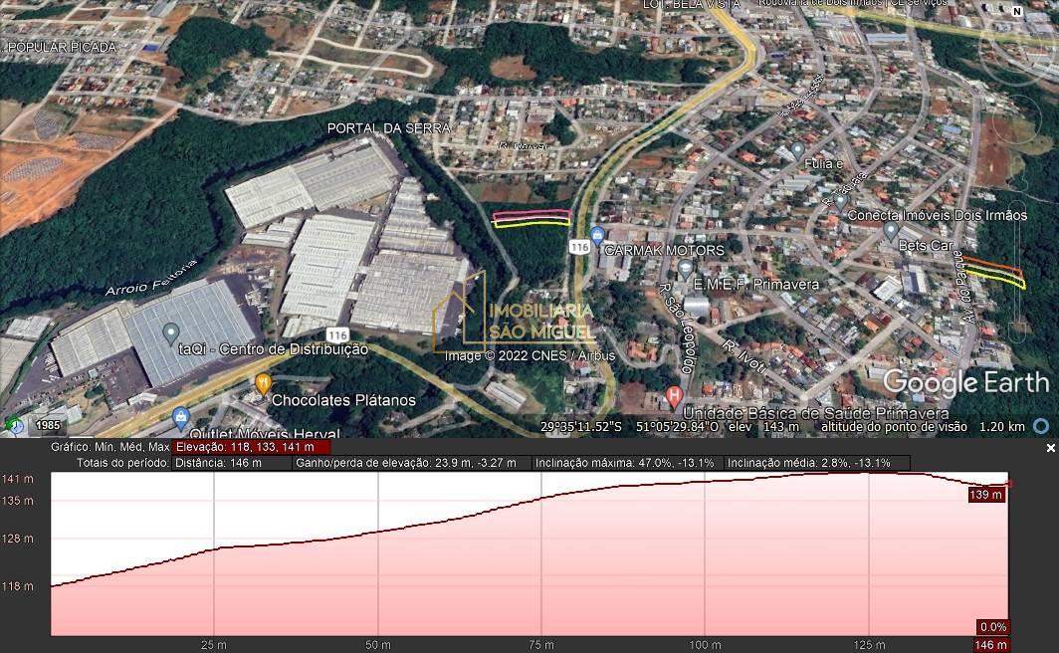
Task: Click the Bets Car place pin
Action: pyautogui.click(x=890, y=229)
